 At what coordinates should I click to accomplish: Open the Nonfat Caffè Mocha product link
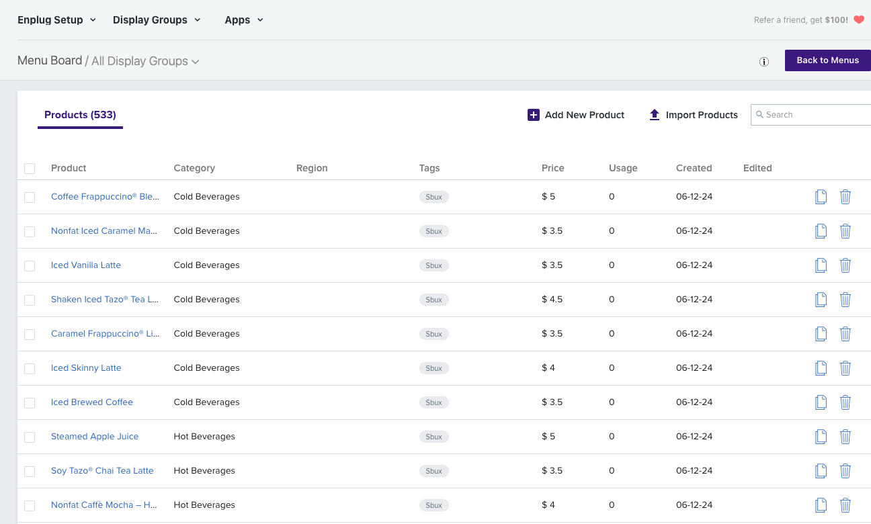click(104, 505)
